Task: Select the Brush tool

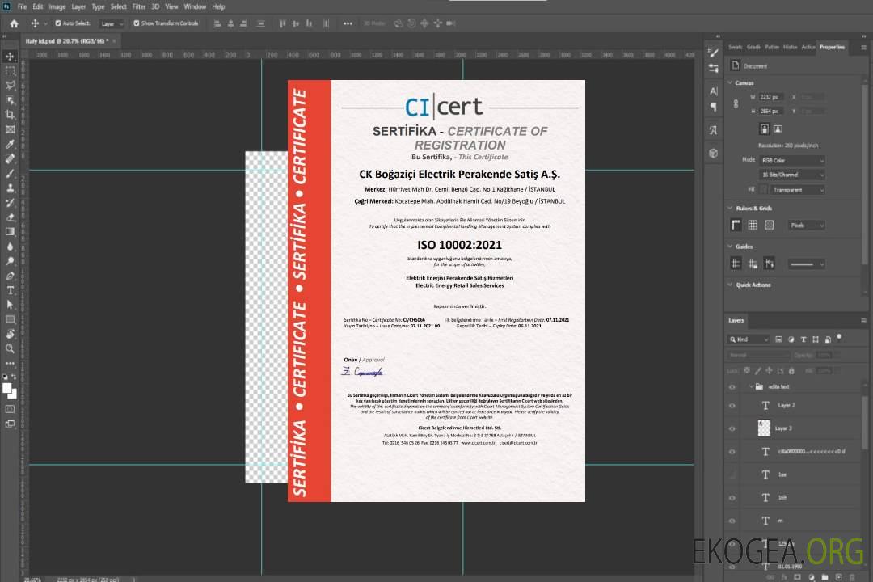Action: click(10, 173)
